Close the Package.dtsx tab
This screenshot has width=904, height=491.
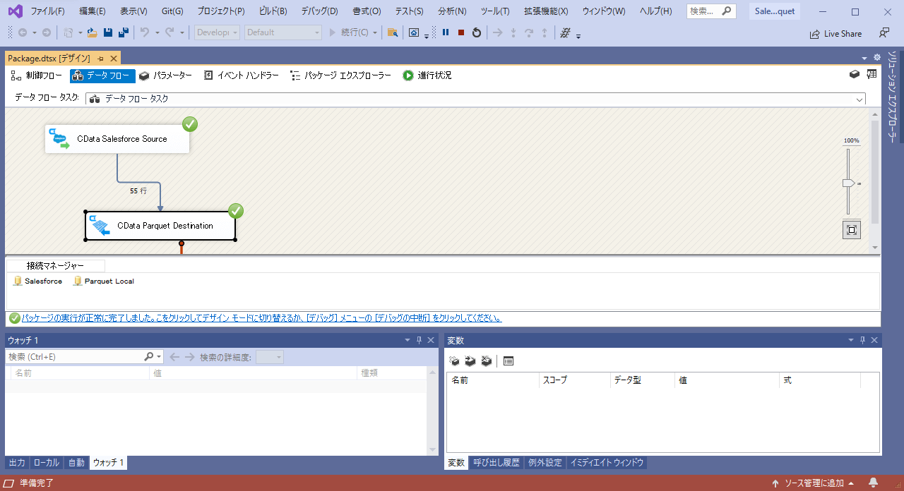[113, 59]
